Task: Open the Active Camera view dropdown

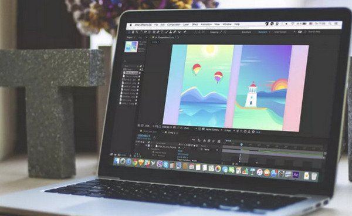Action: coord(214,130)
